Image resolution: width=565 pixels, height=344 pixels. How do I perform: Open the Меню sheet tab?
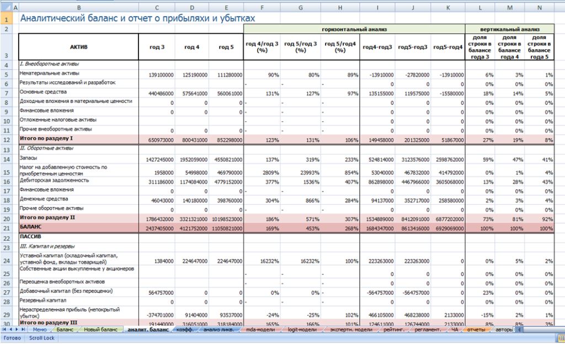tap(40, 329)
